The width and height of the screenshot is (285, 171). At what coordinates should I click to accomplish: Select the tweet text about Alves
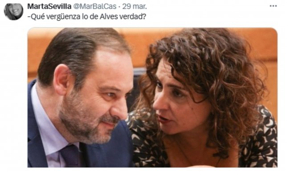[87, 17]
